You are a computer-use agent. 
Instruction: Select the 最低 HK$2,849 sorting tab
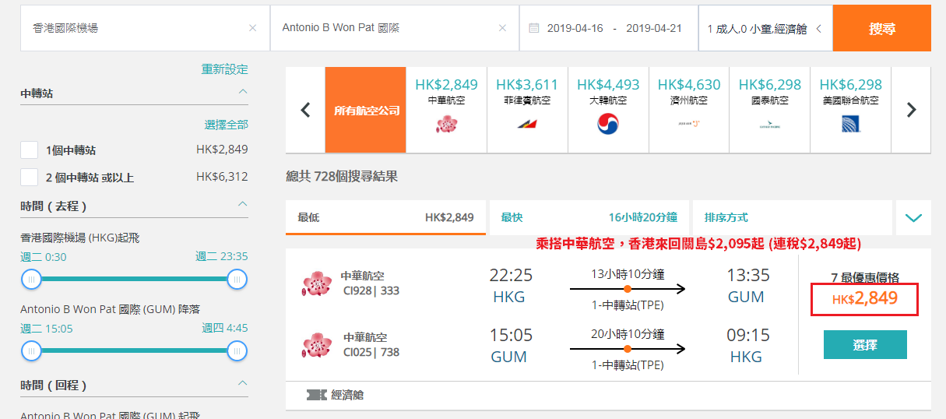coord(386,217)
